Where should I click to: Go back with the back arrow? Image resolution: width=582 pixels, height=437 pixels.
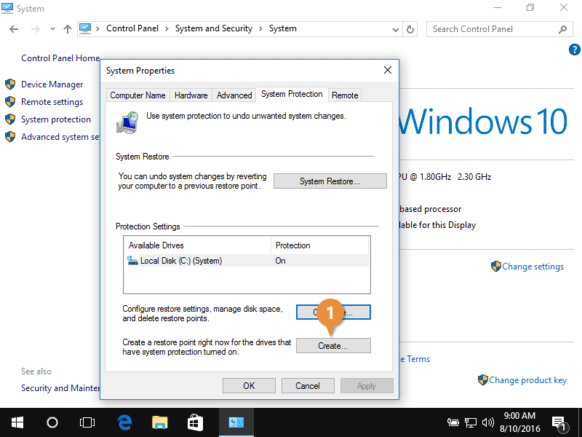tap(15, 28)
